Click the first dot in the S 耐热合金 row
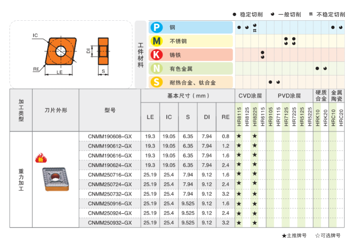The height and width of the screenshot is (252, 356). [x=270, y=82]
